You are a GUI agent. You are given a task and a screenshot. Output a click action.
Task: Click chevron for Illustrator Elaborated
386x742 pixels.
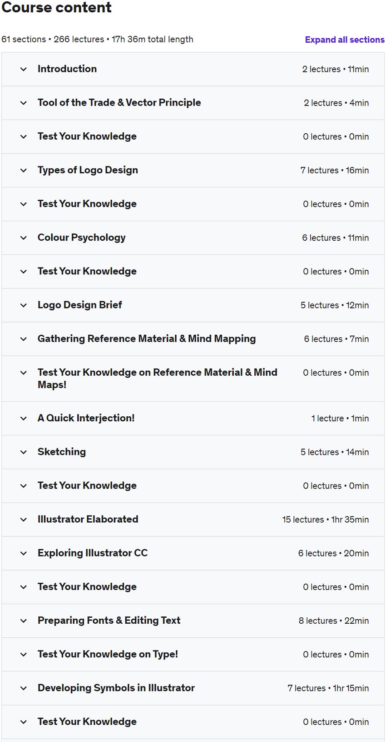click(x=24, y=519)
